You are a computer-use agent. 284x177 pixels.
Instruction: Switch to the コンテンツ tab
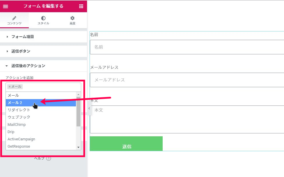point(14,20)
